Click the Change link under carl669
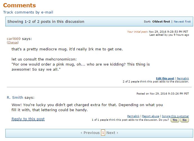 tap(13, 42)
